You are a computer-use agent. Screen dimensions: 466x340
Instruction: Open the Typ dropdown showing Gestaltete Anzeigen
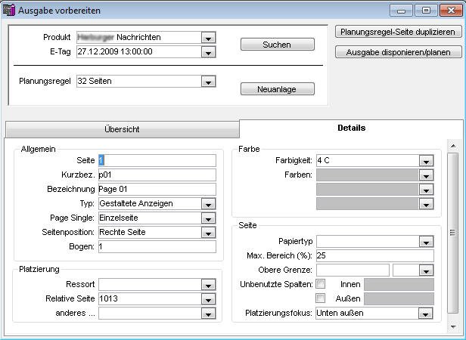(x=208, y=204)
